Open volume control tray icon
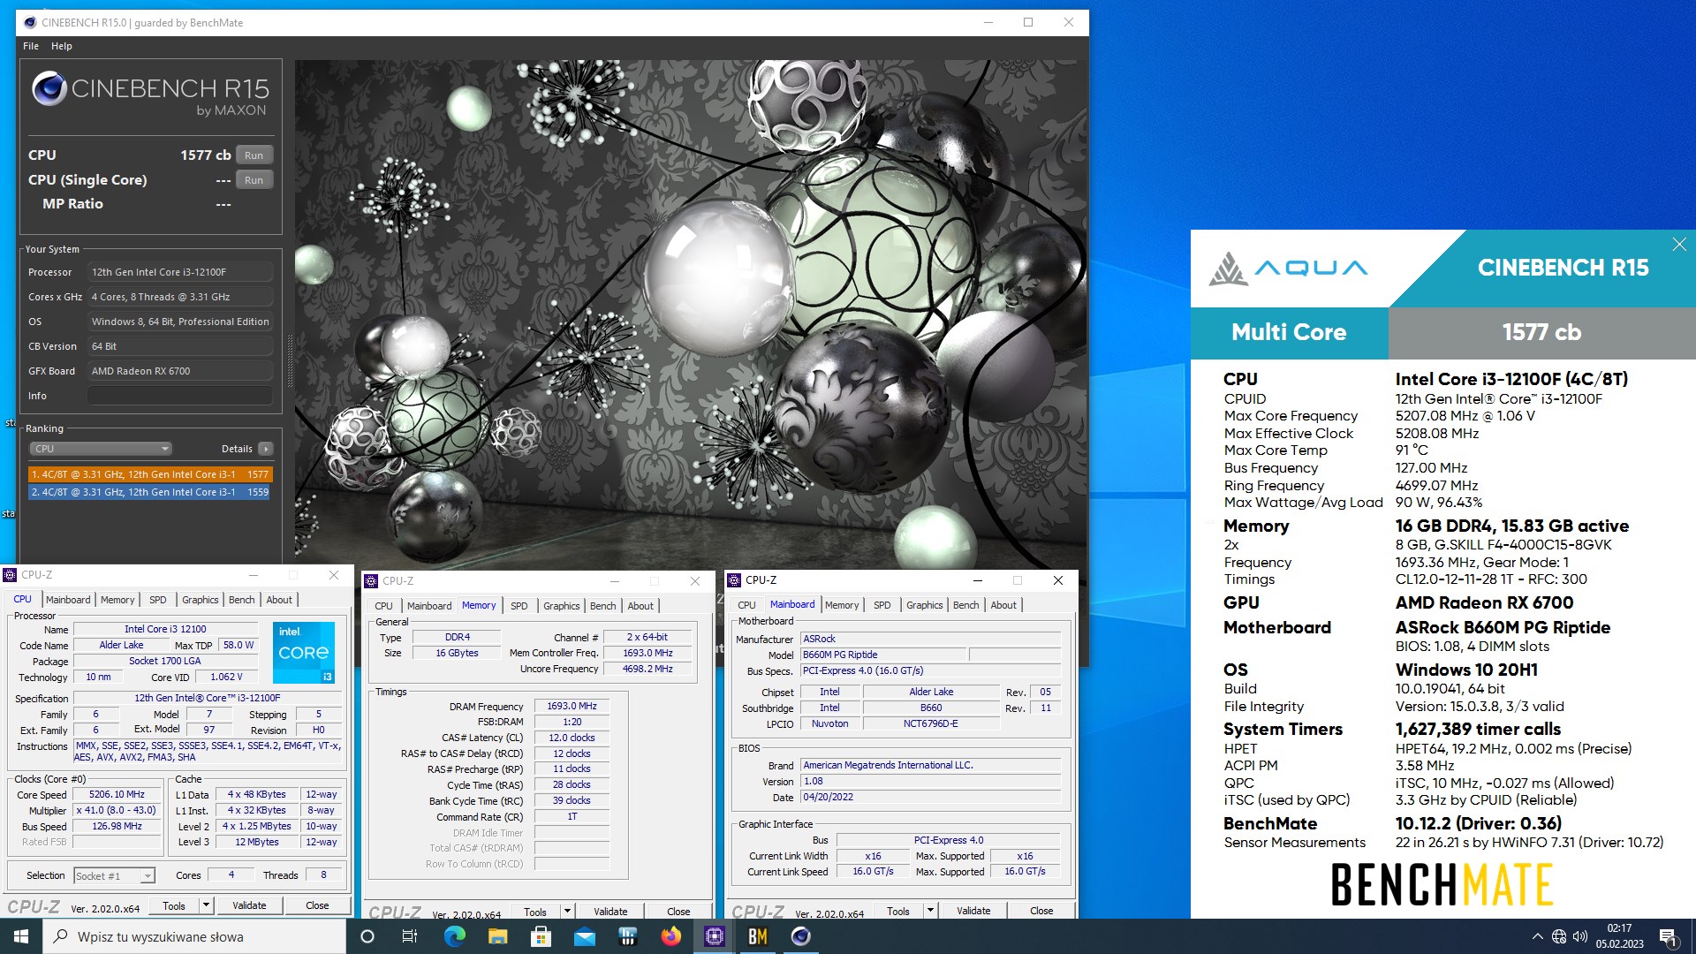The width and height of the screenshot is (1696, 954). [x=1580, y=936]
